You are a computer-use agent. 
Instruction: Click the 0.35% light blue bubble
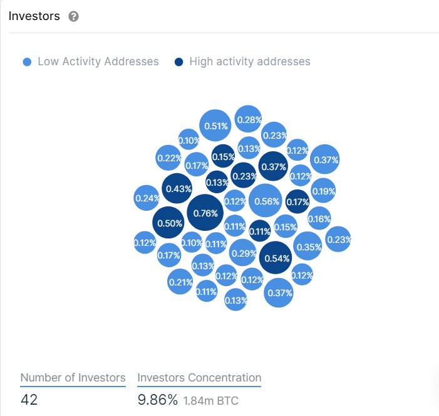pyautogui.click(x=308, y=247)
